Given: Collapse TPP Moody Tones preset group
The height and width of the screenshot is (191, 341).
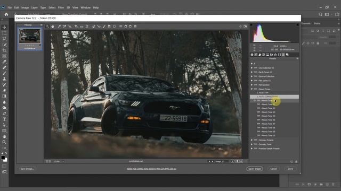Looking at the screenshot, I should 252,89.
